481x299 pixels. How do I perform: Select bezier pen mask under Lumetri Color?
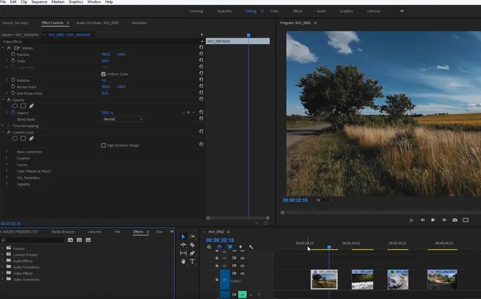31,138
